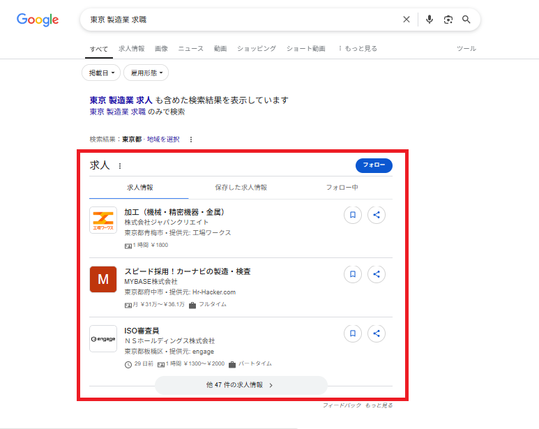Click the magnifier search icon
The width and height of the screenshot is (539, 429).
466,20
